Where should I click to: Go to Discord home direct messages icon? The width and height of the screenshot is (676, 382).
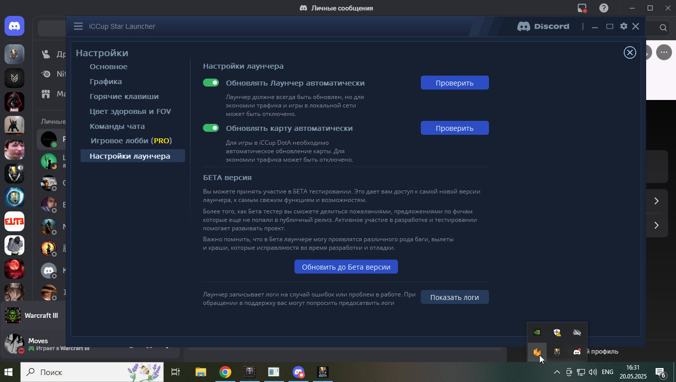pos(14,26)
